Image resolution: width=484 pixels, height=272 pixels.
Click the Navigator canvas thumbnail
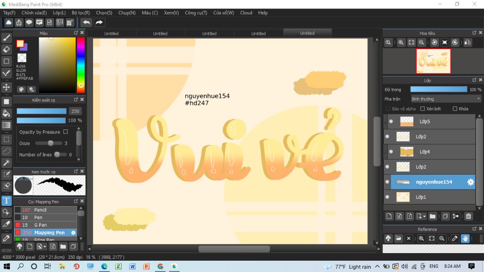(433, 61)
